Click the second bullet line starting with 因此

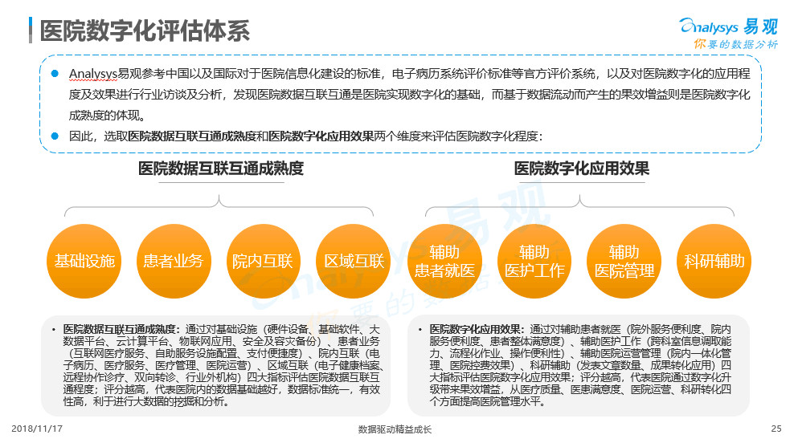(x=305, y=136)
